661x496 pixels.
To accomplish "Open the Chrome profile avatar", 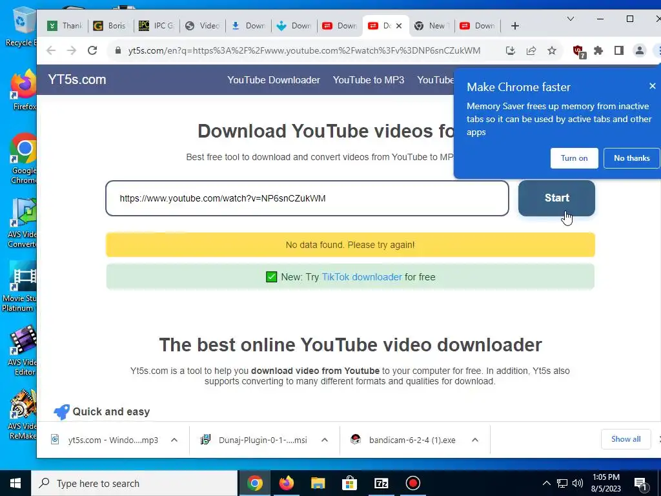I will tap(640, 51).
